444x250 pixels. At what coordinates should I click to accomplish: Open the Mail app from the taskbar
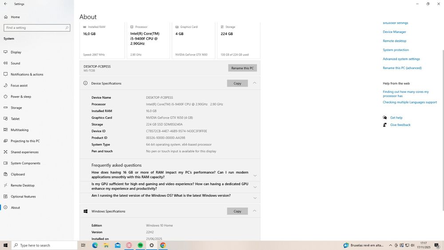pos(118,245)
